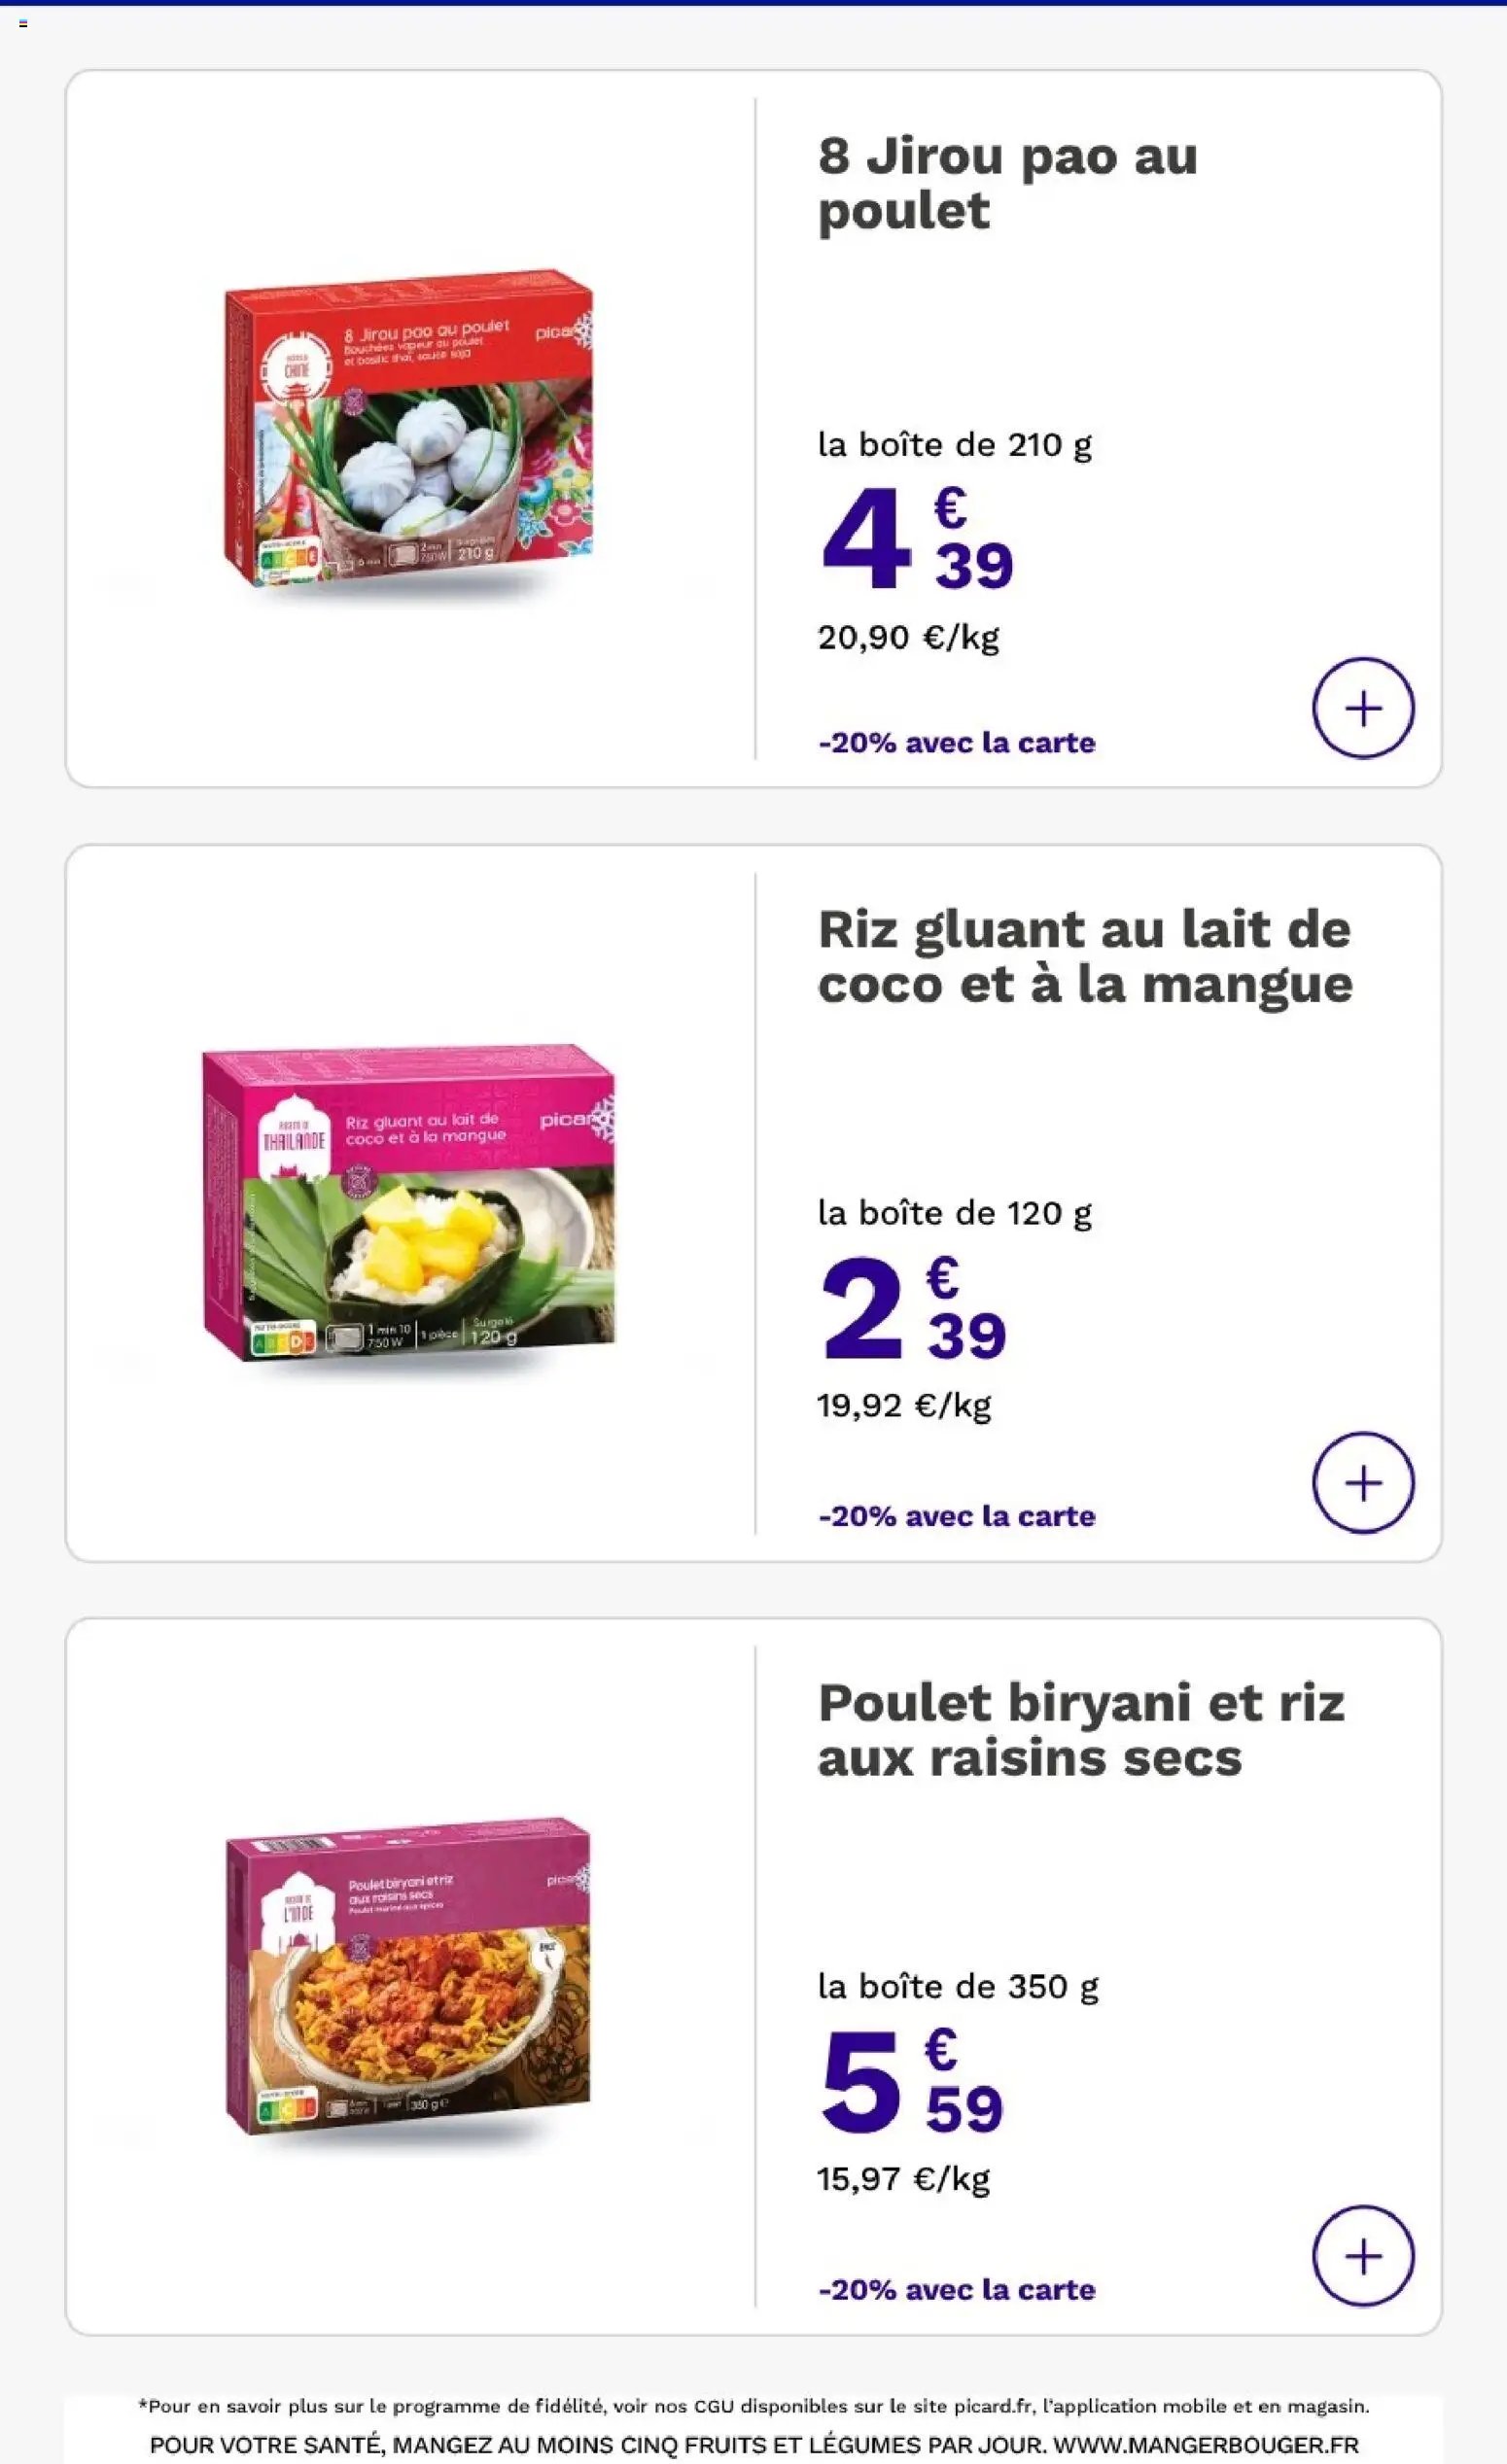Add Riz gluant coco mangue via plus
This screenshot has height=2464, width=1507.
[1363, 1482]
